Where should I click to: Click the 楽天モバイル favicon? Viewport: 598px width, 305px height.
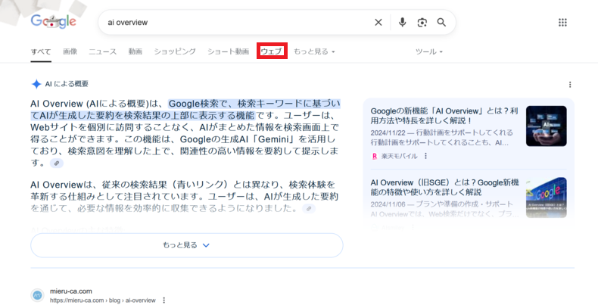[x=375, y=156]
